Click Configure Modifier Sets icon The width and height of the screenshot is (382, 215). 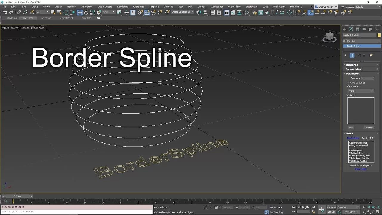click(371, 56)
